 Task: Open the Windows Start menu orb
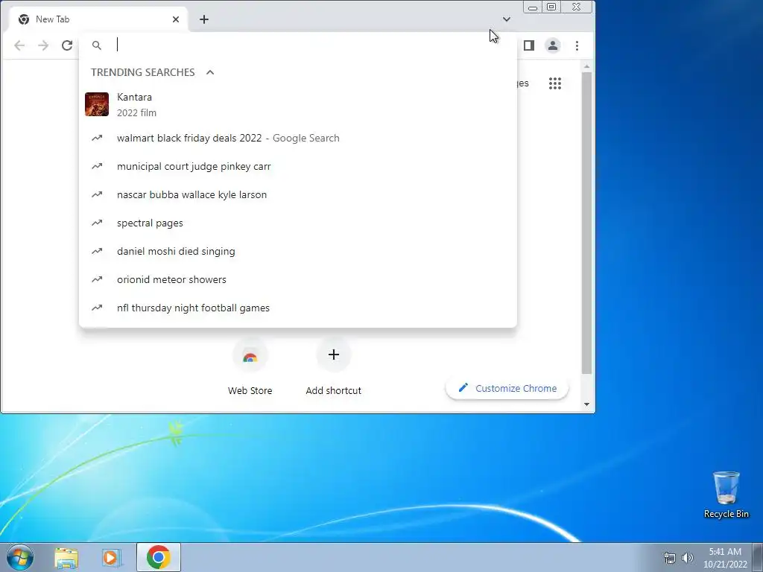tap(20, 557)
